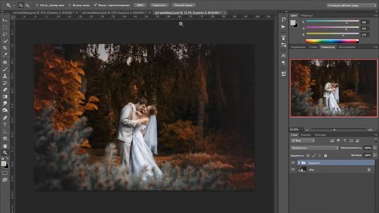Select the Pen tool
379x213 pixels.
point(5,118)
